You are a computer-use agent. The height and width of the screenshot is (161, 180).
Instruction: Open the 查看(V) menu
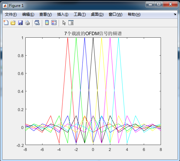pos(45,14)
